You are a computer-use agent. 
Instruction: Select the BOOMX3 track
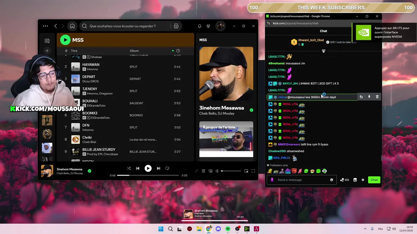click(x=125, y=115)
